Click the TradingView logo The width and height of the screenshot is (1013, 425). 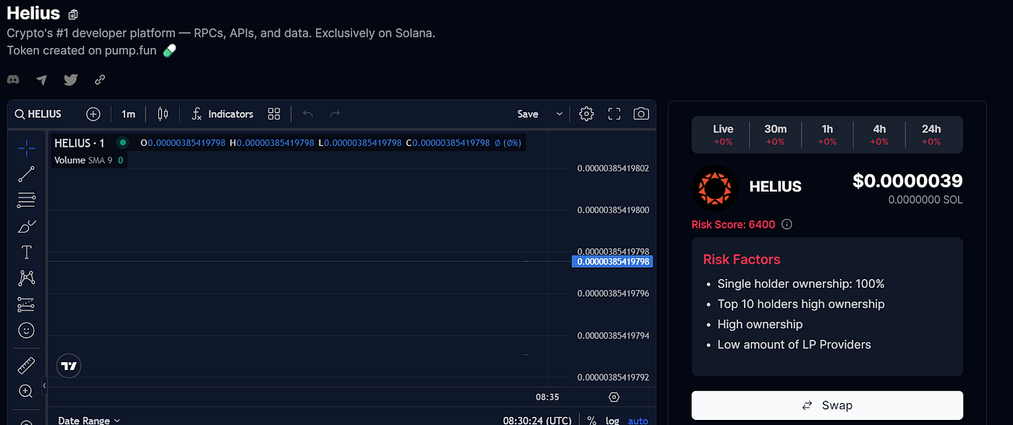click(69, 366)
